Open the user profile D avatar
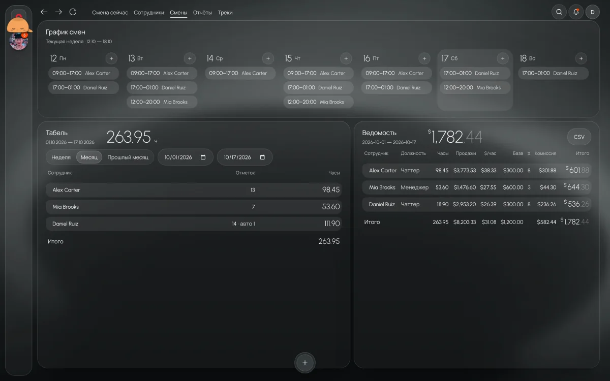The width and height of the screenshot is (610, 381). [x=593, y=12]
